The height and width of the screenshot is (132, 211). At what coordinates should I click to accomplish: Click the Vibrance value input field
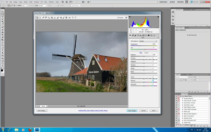155,81
